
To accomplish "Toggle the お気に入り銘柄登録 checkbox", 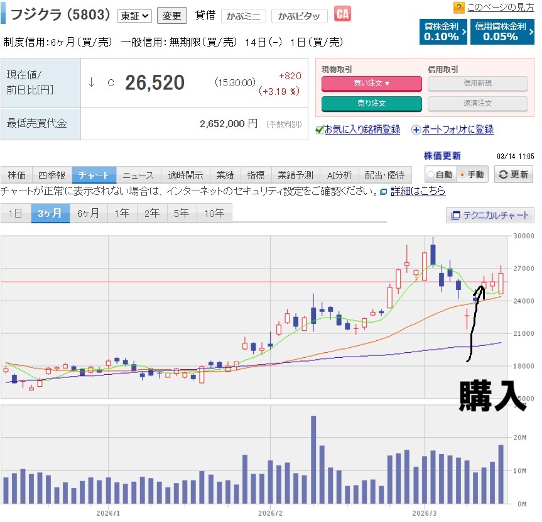I will pos(320,130).
